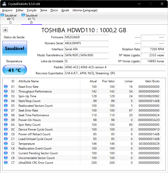Select the Read Error Rate attribute name
168x173 pixels.
[x=28, y=87]
